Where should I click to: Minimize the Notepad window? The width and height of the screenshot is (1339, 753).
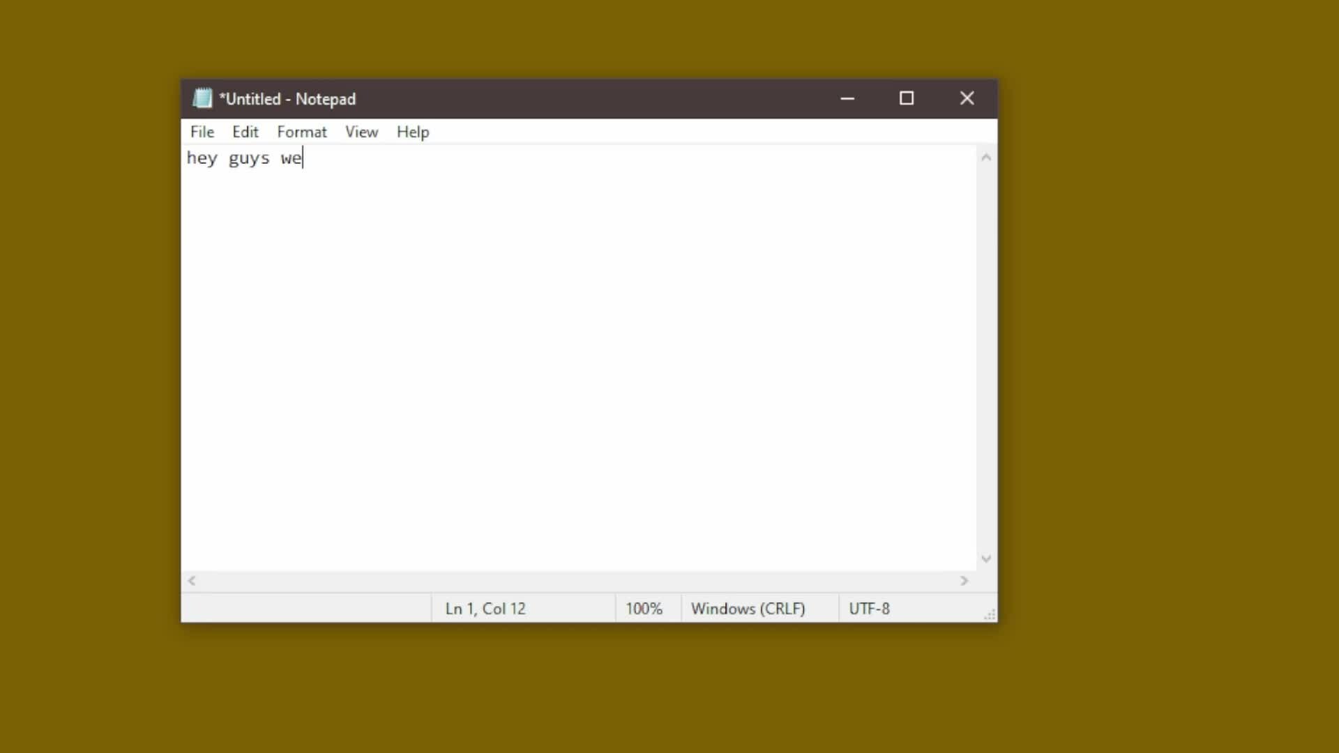(847, 98)
